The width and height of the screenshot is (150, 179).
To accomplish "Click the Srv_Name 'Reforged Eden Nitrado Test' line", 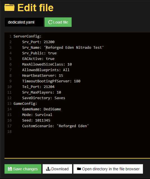I will click(x=63, y=48).
